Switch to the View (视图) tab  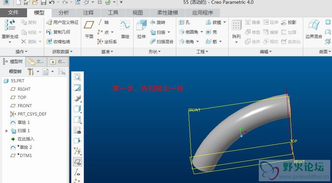click(x=138, y=13)
